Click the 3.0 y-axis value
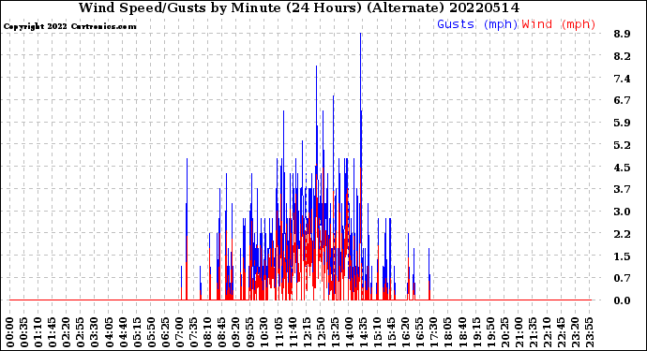Image resolution: width=647 pixels, height=351 pixels. (622, 212)
